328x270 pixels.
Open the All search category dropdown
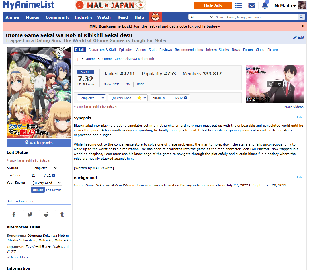tap(201, 17)
